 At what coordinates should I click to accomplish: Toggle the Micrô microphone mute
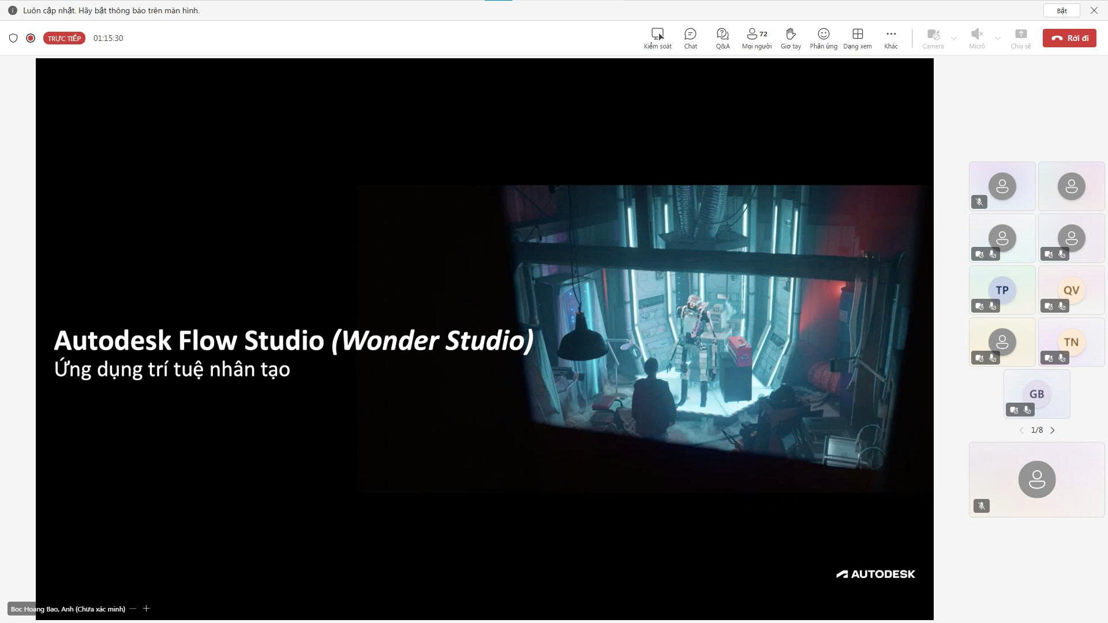(x=976, y=38)
